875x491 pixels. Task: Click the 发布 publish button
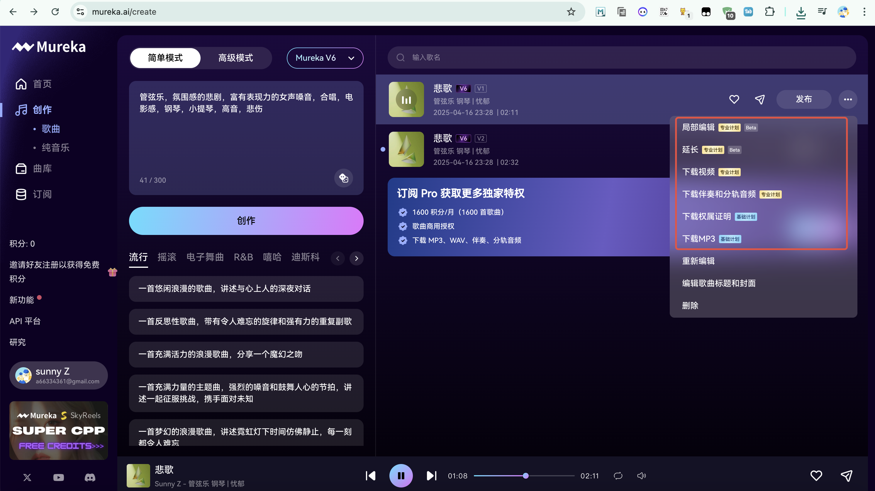803,99
